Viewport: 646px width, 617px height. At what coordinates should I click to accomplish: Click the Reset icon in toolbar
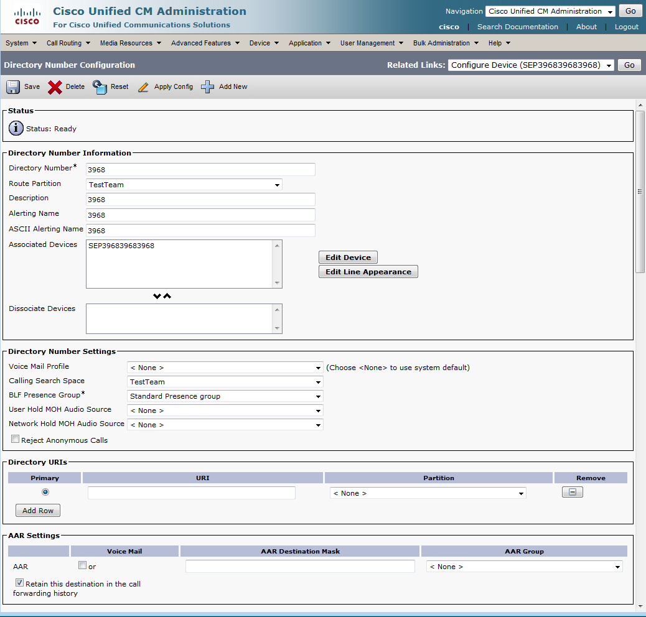click(x=100, y=87)
